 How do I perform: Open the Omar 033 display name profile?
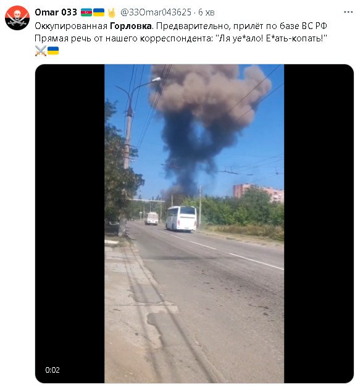pos(56,12)
